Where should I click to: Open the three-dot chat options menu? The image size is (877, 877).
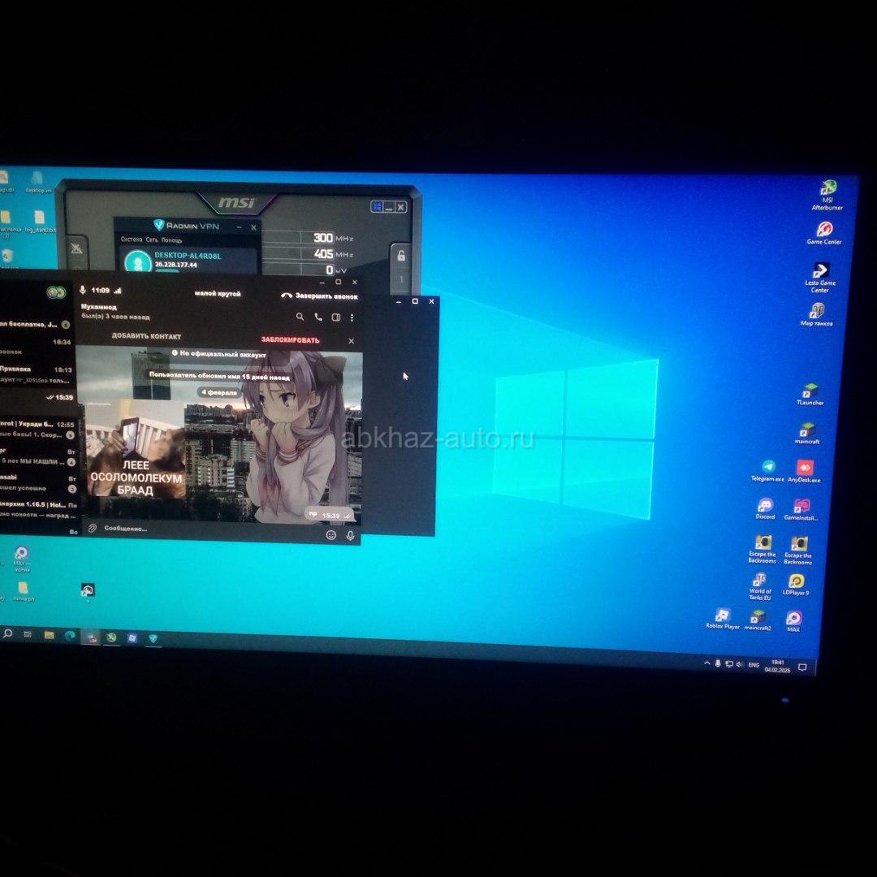coord(352,318)
